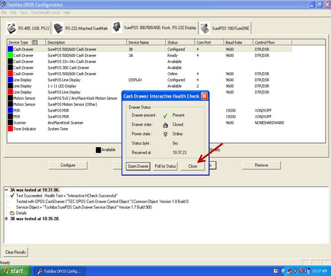Click the Test Succeeded checkmark icon
This screenshot has height=276, width=331.
tap(12, 196)
